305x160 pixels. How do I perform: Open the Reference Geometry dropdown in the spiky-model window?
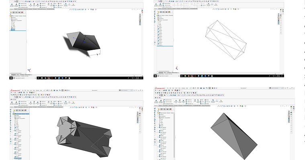pyautogui.click(x=66, y=102)
